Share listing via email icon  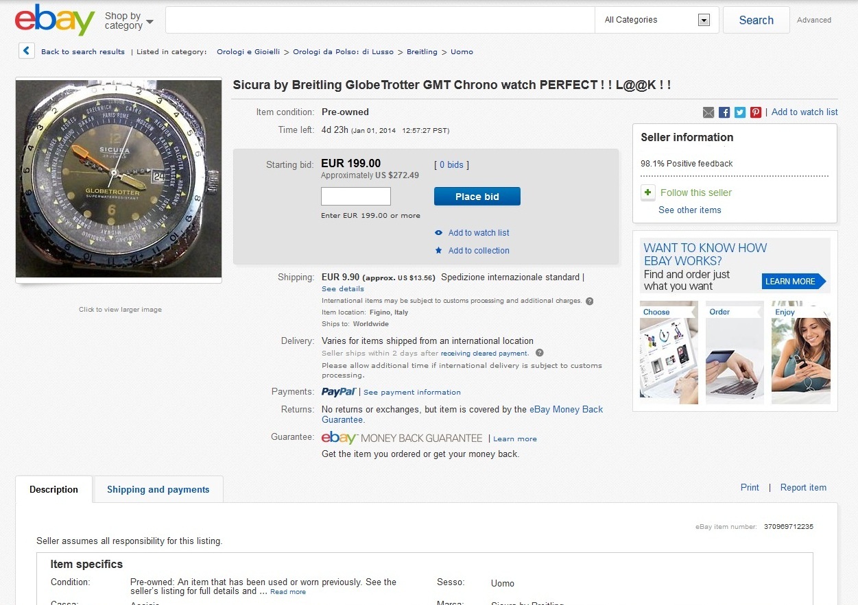[x=708, y=112]
